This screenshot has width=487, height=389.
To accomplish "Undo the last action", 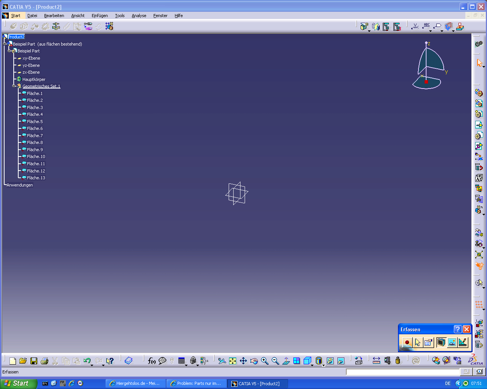I will [x=87, y=361].
